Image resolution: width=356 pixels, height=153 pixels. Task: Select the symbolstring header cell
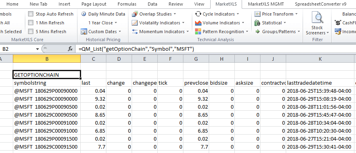pyautogui.click(x=47, y=83)
